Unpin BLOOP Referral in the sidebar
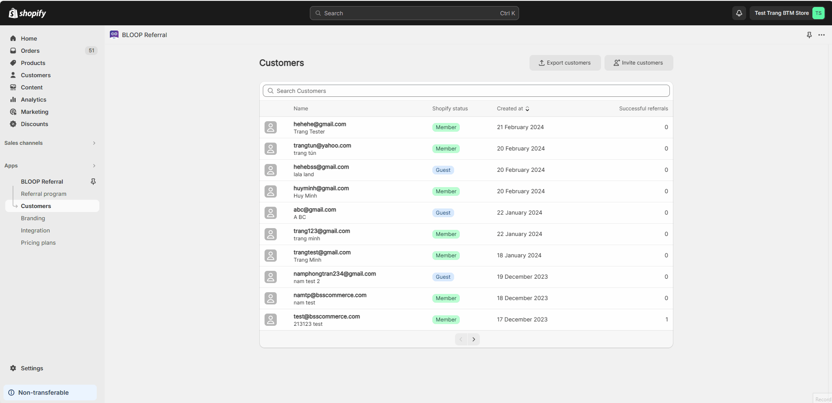This screenshot has width=832, height=403. (x=93, y=181)
